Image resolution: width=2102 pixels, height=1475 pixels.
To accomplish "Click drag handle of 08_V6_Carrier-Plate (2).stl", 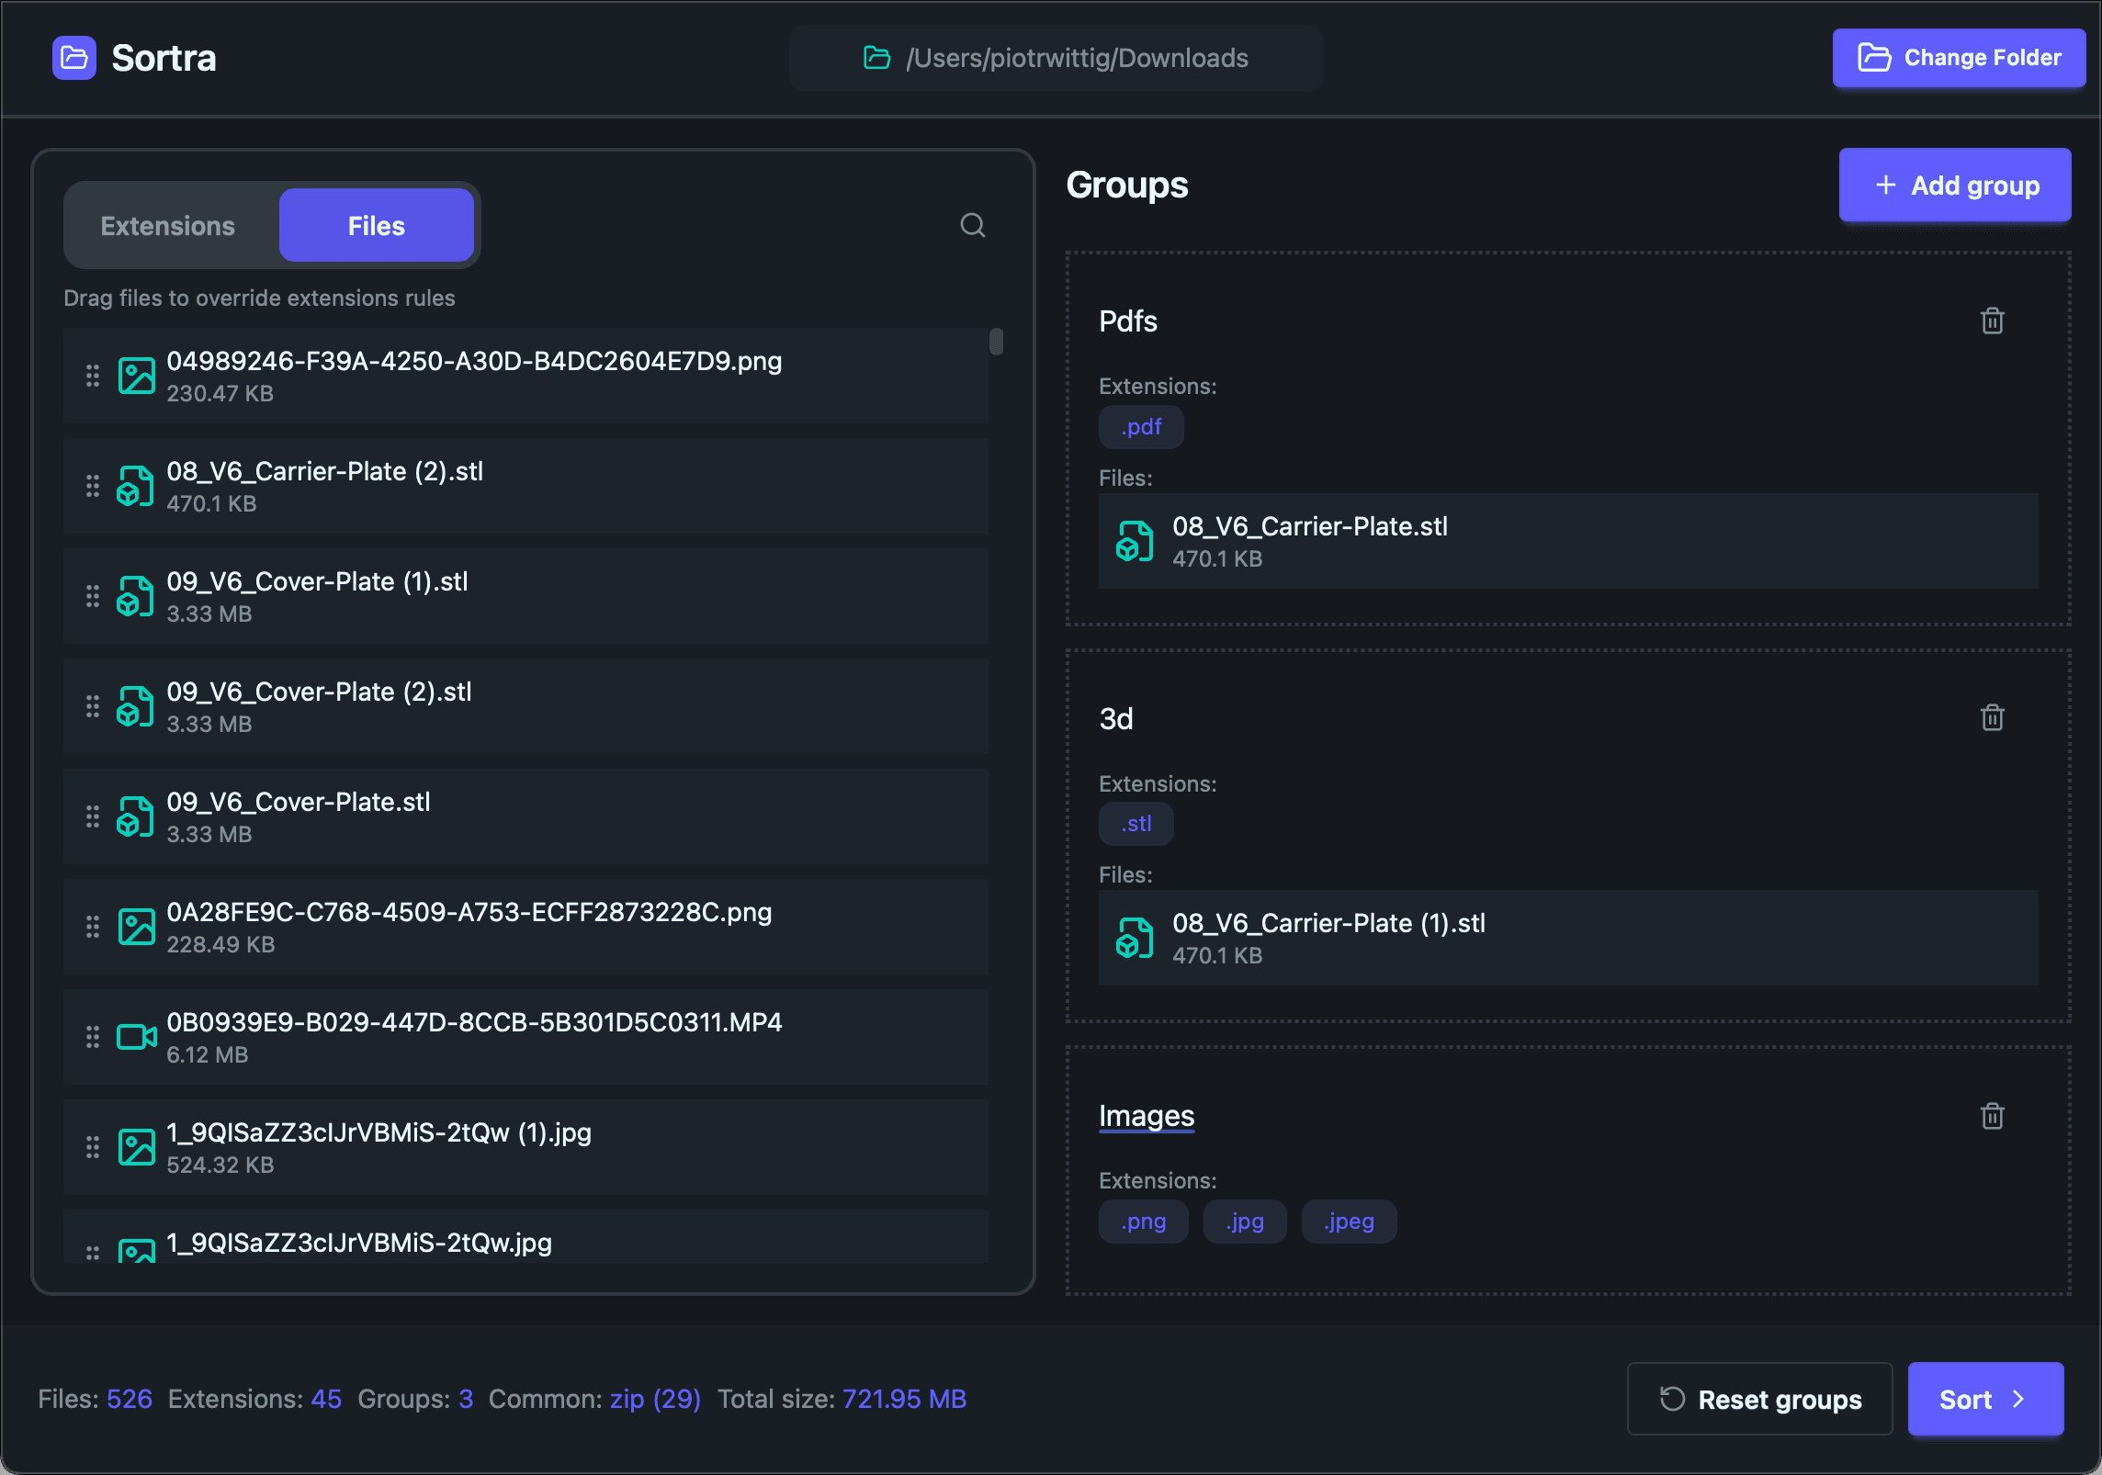I will point(93,486).
